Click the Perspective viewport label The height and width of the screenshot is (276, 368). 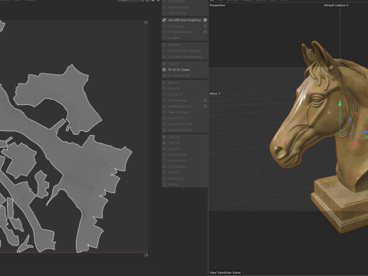coord(217,5)
